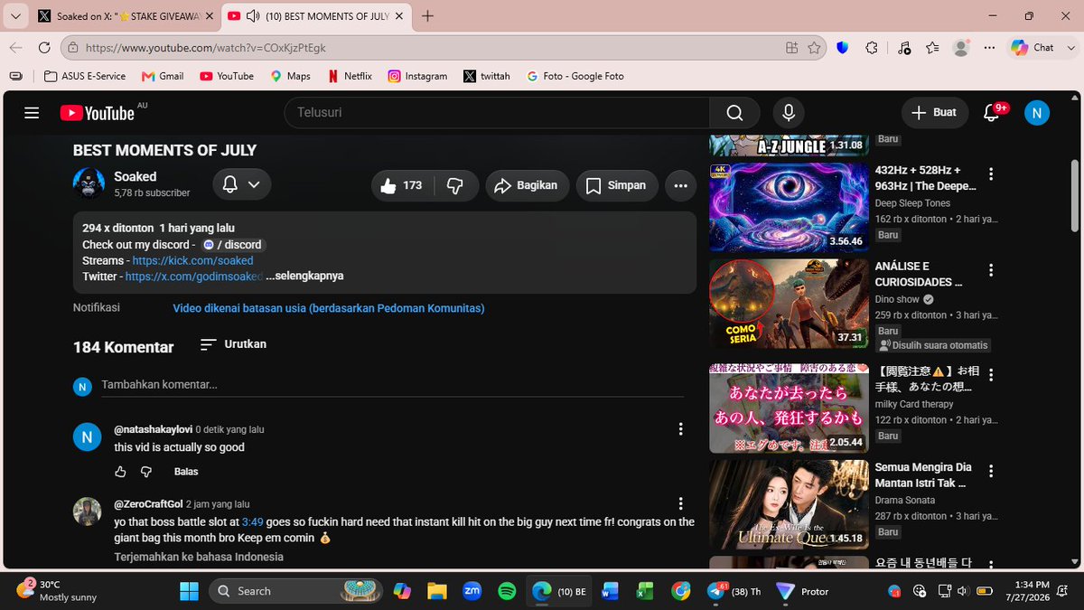Click the Bagikan share button
The image size is (1084, 610).
(x=528, y=185)
